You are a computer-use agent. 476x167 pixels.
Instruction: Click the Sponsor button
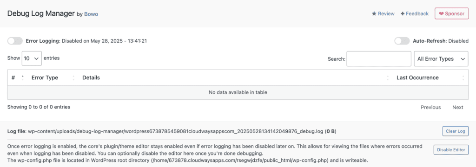451,13
